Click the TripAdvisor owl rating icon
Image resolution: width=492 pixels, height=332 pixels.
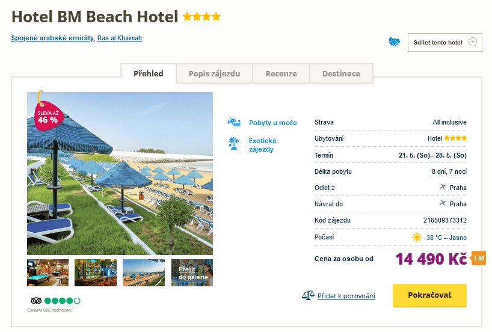click(x=35, y=300)
